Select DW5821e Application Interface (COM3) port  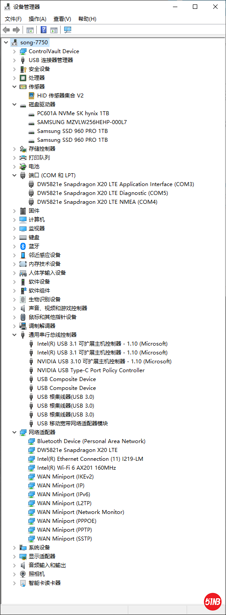(115, 184)
